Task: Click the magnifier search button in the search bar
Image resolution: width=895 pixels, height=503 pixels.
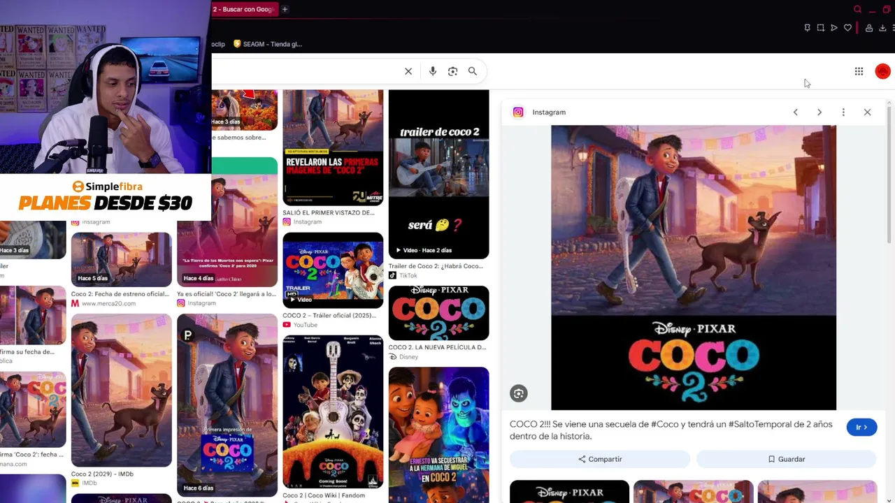Action: coord(473,71)
